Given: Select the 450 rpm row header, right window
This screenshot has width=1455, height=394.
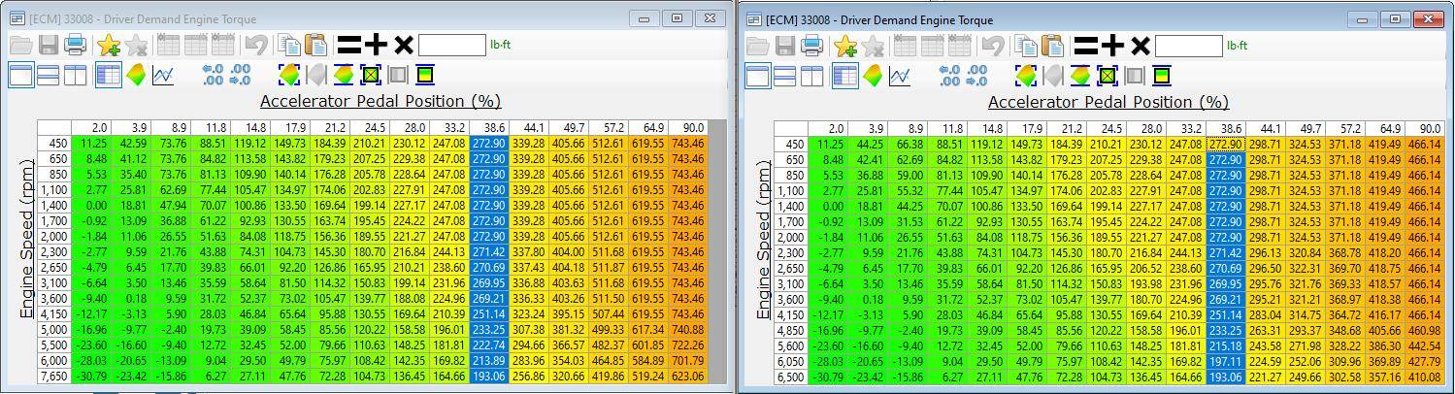Looking at the screenshot, I should [791, 145].
